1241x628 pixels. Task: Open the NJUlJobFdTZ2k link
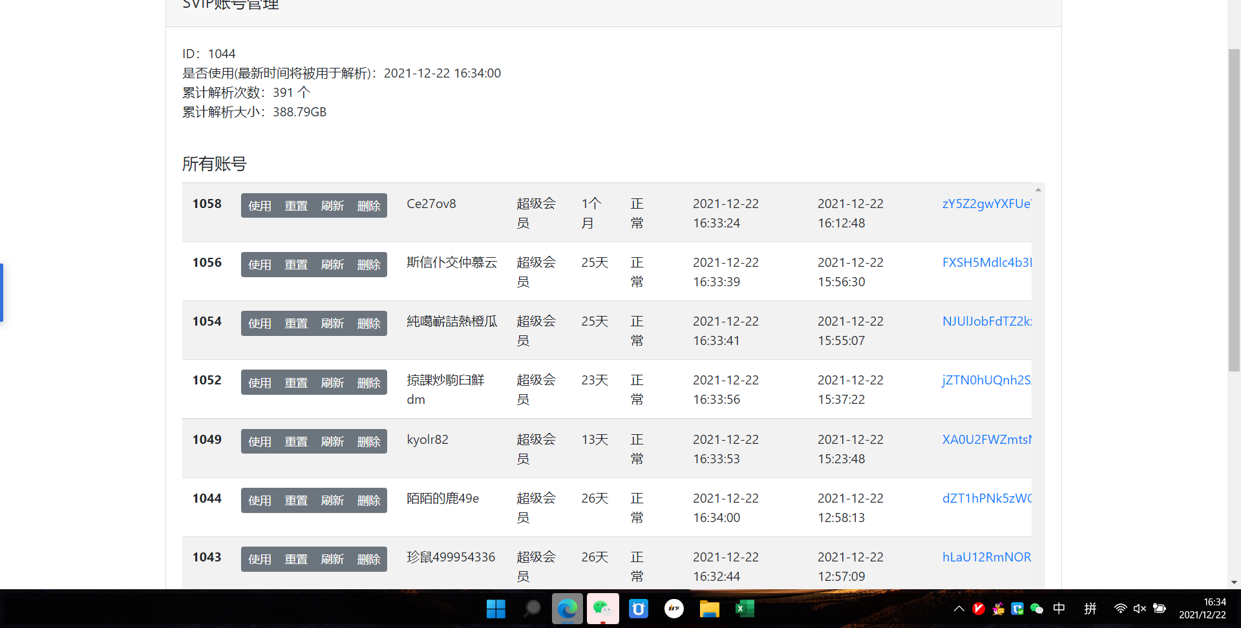click(x=987, y=321)
